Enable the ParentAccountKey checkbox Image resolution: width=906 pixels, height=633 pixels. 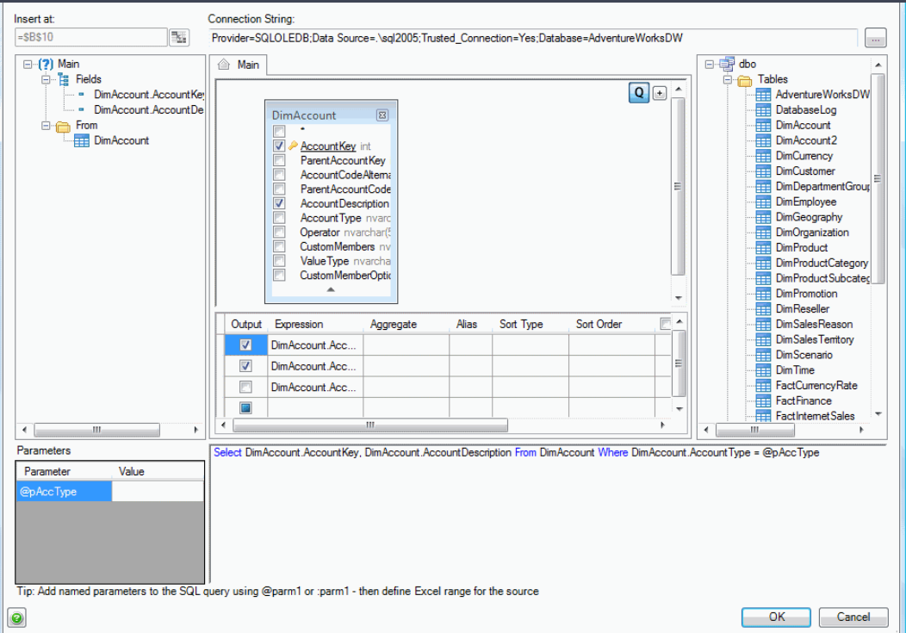point(279,159)
